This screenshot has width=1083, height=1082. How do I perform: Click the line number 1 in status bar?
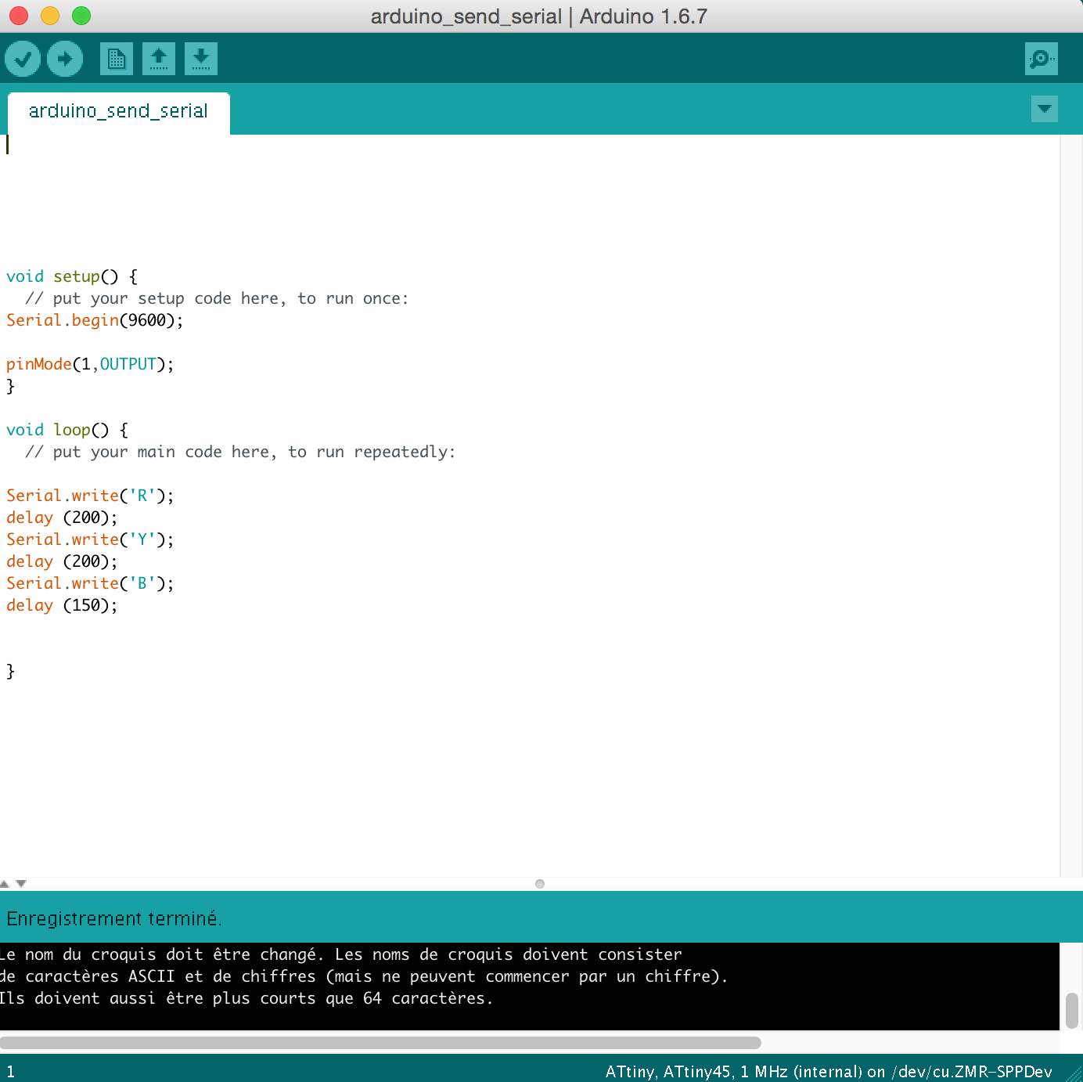10,1072
